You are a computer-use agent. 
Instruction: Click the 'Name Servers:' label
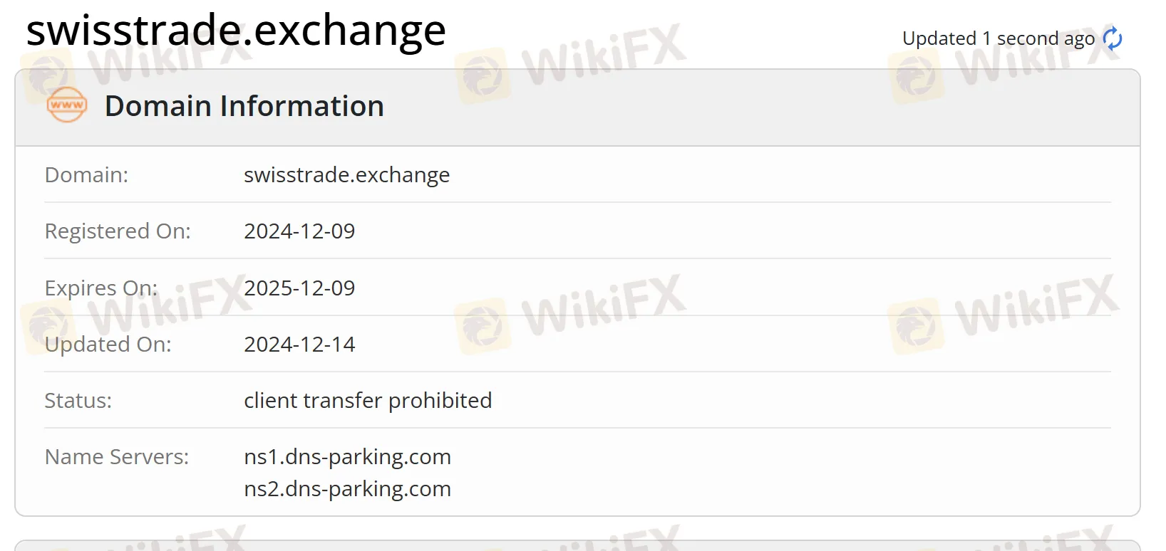coord(117,457)
